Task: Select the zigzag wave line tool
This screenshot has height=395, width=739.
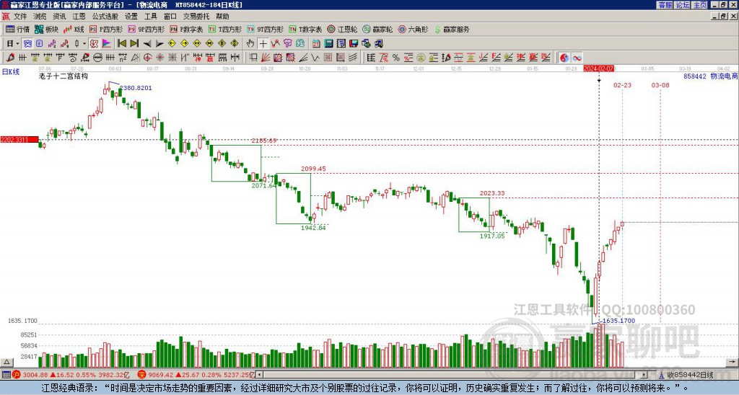Action: coord(315,58)
